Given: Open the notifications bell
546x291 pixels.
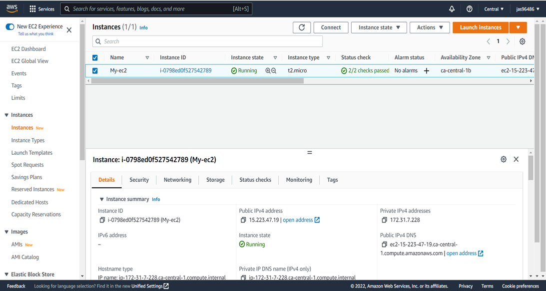Looking at the screenshot, I should click(x=452, y=9).
